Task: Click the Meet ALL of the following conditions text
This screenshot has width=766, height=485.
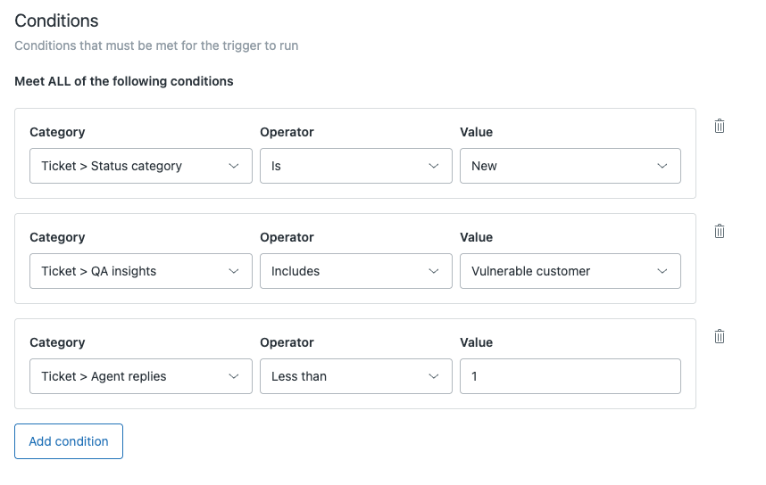Action: [124, 81]
